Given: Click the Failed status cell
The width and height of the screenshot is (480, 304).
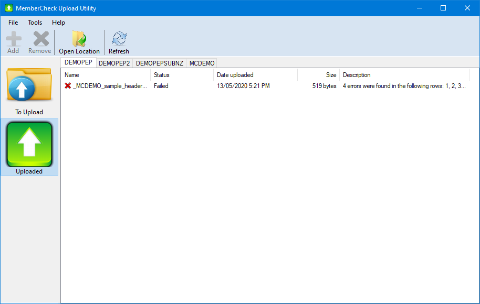Looking at the screenshot, I should click(161, 86).
